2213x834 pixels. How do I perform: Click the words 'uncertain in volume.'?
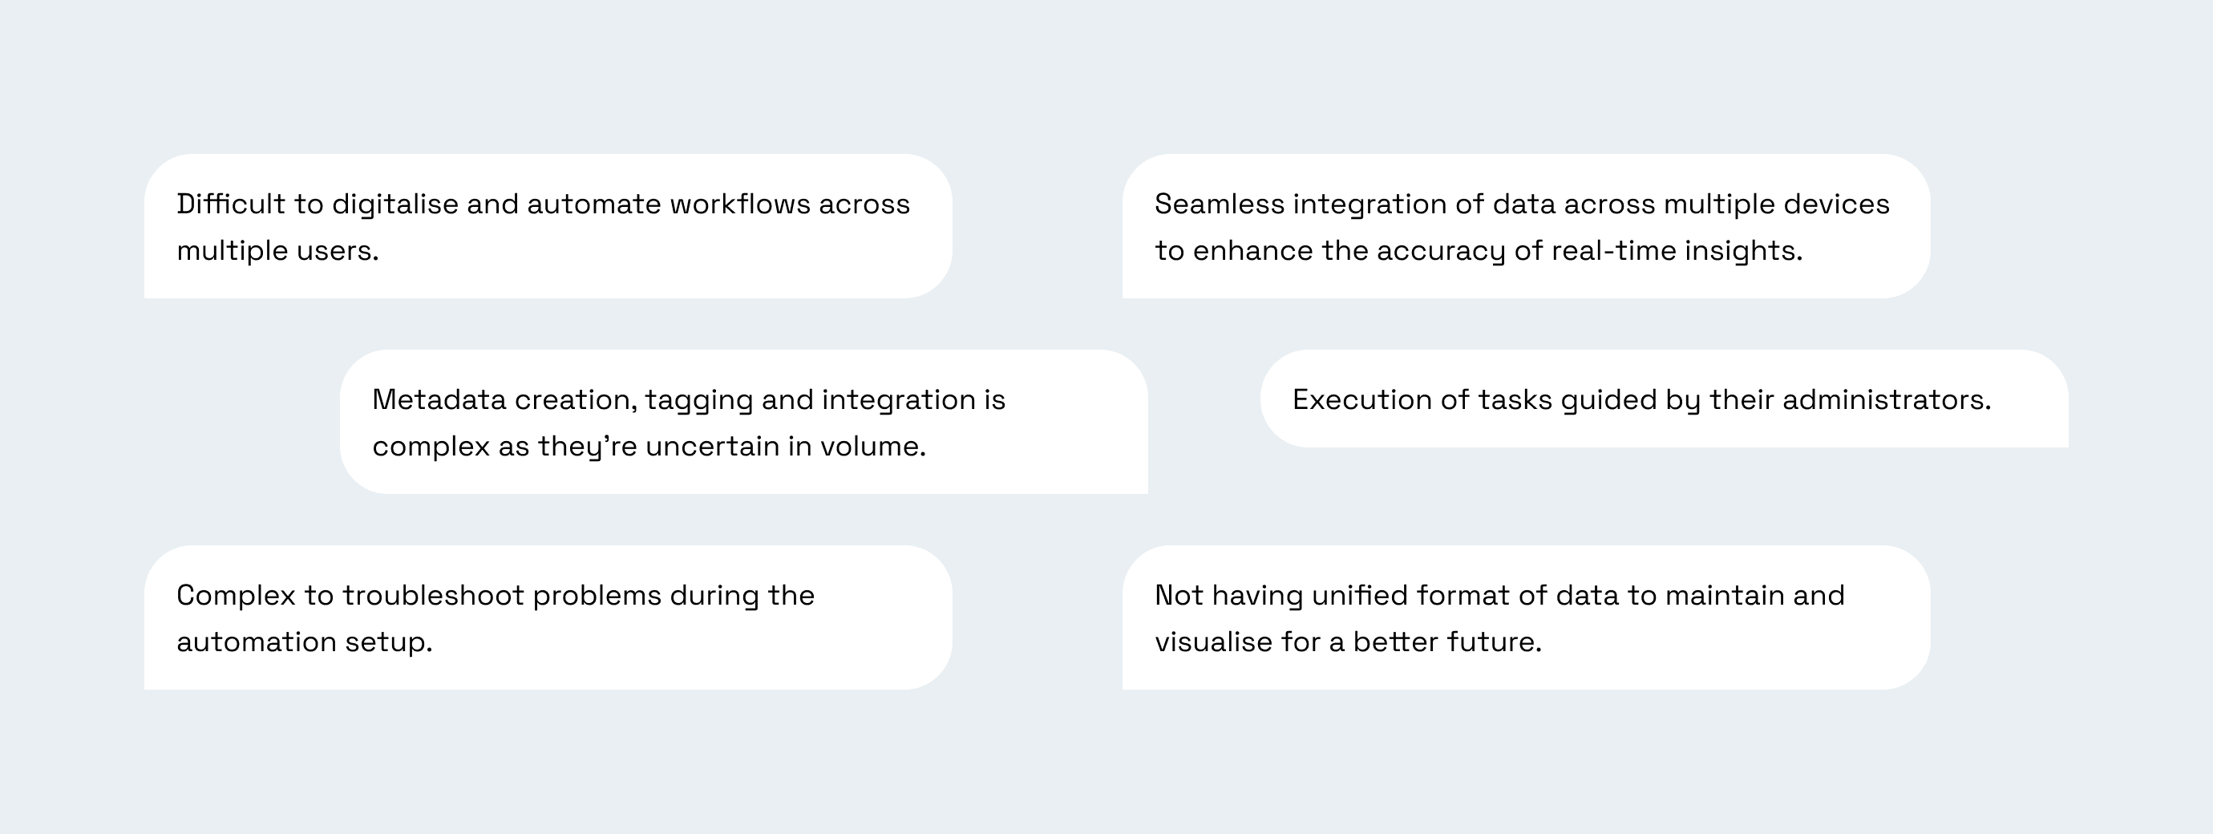click(786, 447)
